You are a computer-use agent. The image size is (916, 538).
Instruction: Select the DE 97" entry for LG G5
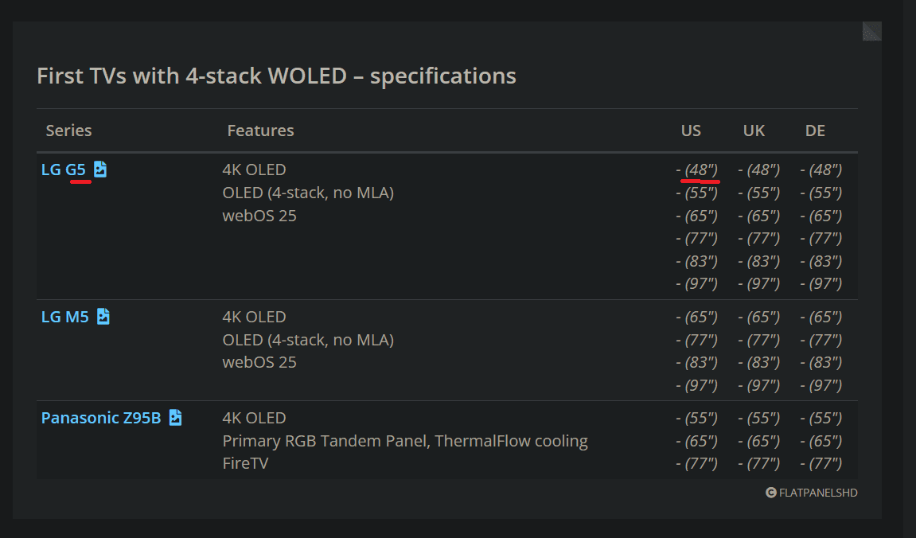click(x=821, y=283)
